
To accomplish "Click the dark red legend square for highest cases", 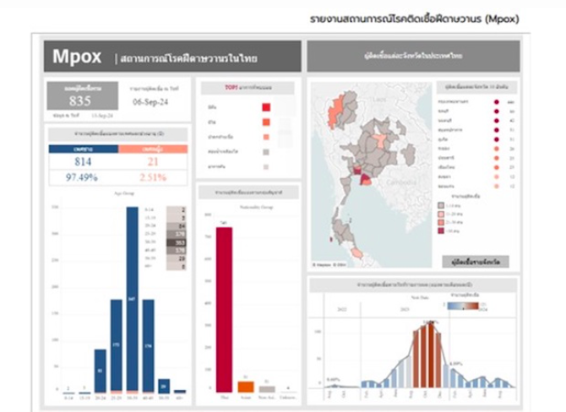I will (x=441, y=230).
